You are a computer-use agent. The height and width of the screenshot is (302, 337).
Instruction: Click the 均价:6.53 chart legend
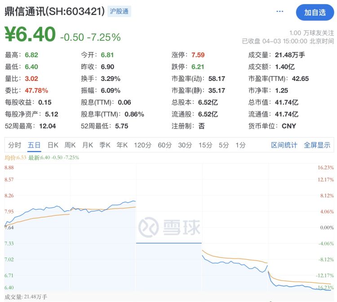click(15, 158)
